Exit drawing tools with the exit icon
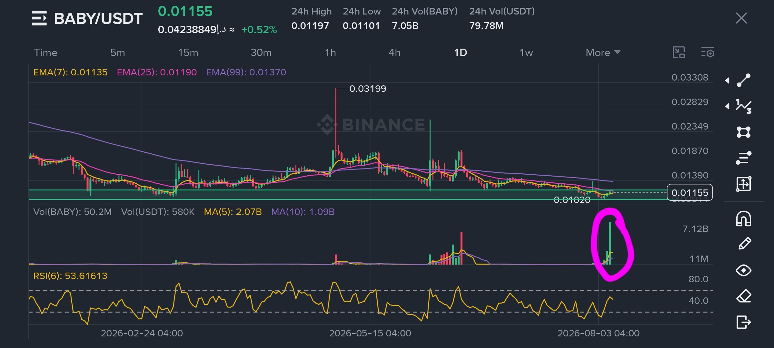This screenshot has height=348, width=774. (744, 322)
